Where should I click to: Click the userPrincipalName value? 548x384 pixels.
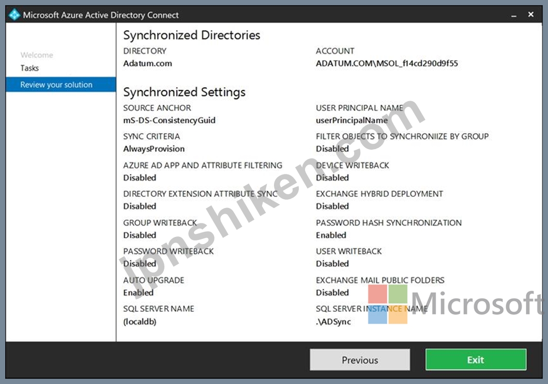(x=352, y=120)
